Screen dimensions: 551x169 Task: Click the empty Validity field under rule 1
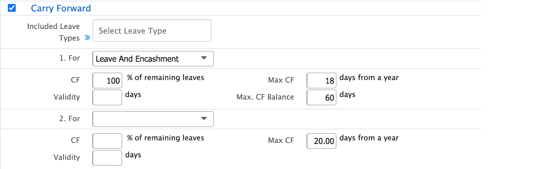(107, 98)
